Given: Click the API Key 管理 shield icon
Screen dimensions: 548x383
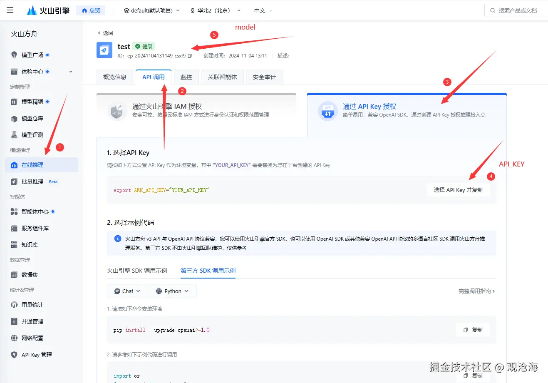Looking at the screenshot, I should pyautogui.click(x=14, y=355).
